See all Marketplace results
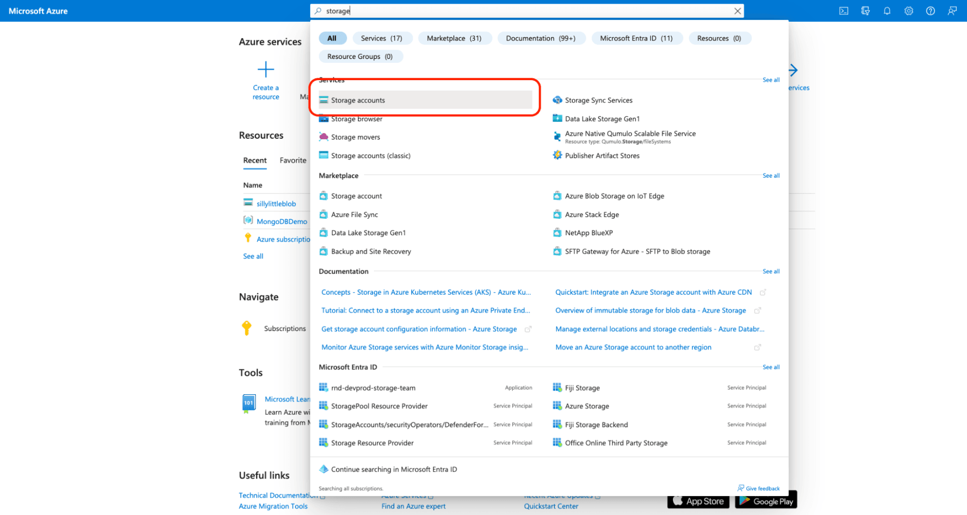This screenshot has width=967, height=515. click(770, 175)
